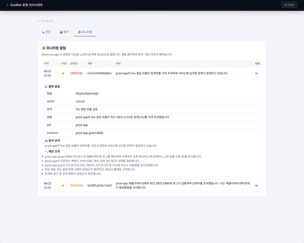The image size is (304, 243).
Task: Switch to the 진단 tab
Action: 46,32
